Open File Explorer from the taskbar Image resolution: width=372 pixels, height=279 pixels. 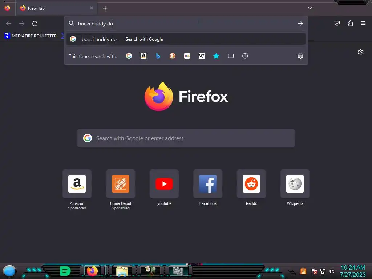click(x=122, y=271)
